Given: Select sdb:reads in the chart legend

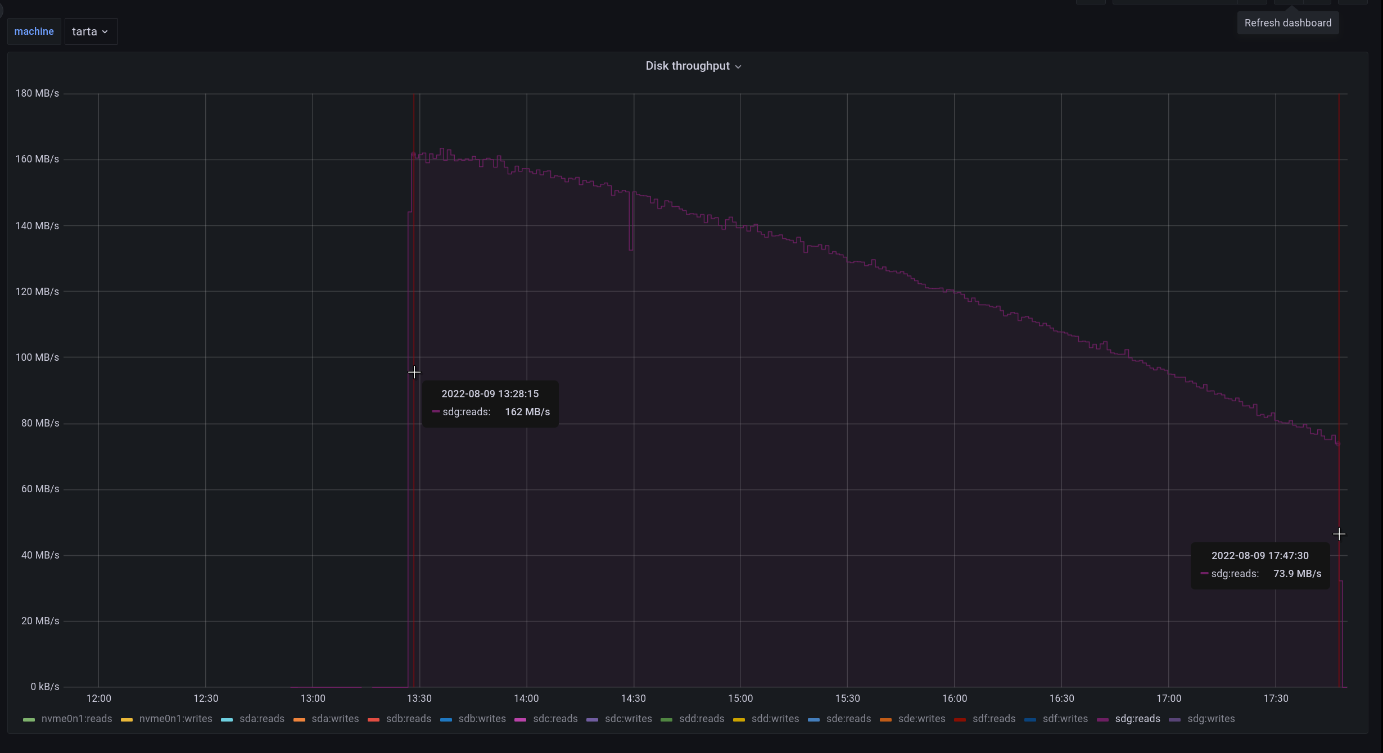Looking at the screenshot, I should [x=408, y=719].
